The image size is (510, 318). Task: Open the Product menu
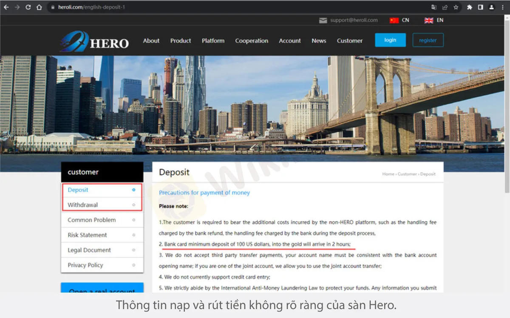[181, 41]
